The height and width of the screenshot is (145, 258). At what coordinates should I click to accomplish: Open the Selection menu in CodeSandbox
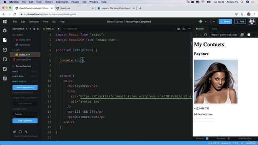coord(34,21)
